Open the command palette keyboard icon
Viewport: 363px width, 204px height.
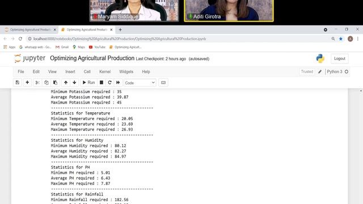coord(163,83)
